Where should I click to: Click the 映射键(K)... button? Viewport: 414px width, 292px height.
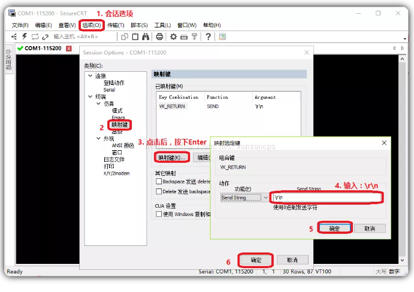[171, 157]
